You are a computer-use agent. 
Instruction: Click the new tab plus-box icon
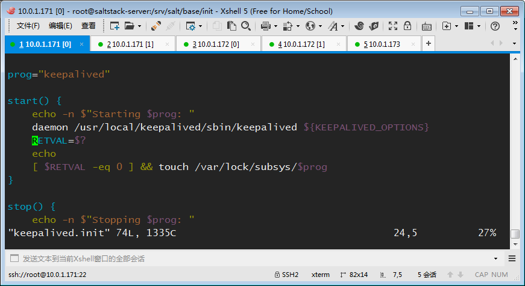446,26
